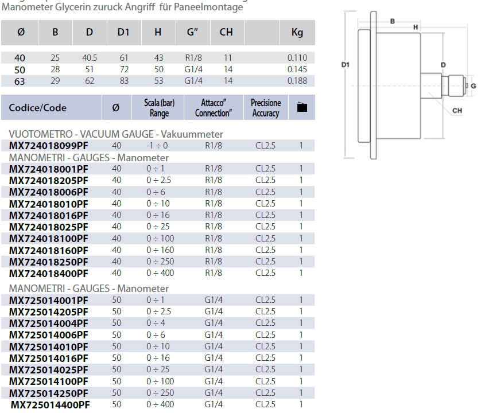Click the Codice/Code column header
Screen dimensions: 485x413
pos(38,108)
